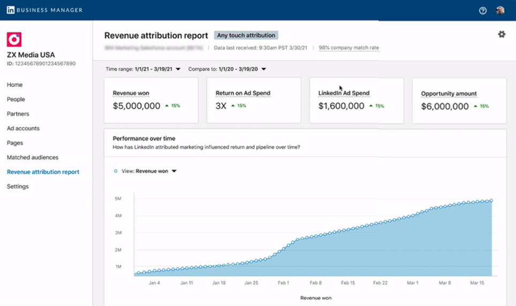Click the LinkedIn logo in the header
The height and width of the screenshot is (306, 516).
pyautogui.click(x=11, y=10)
